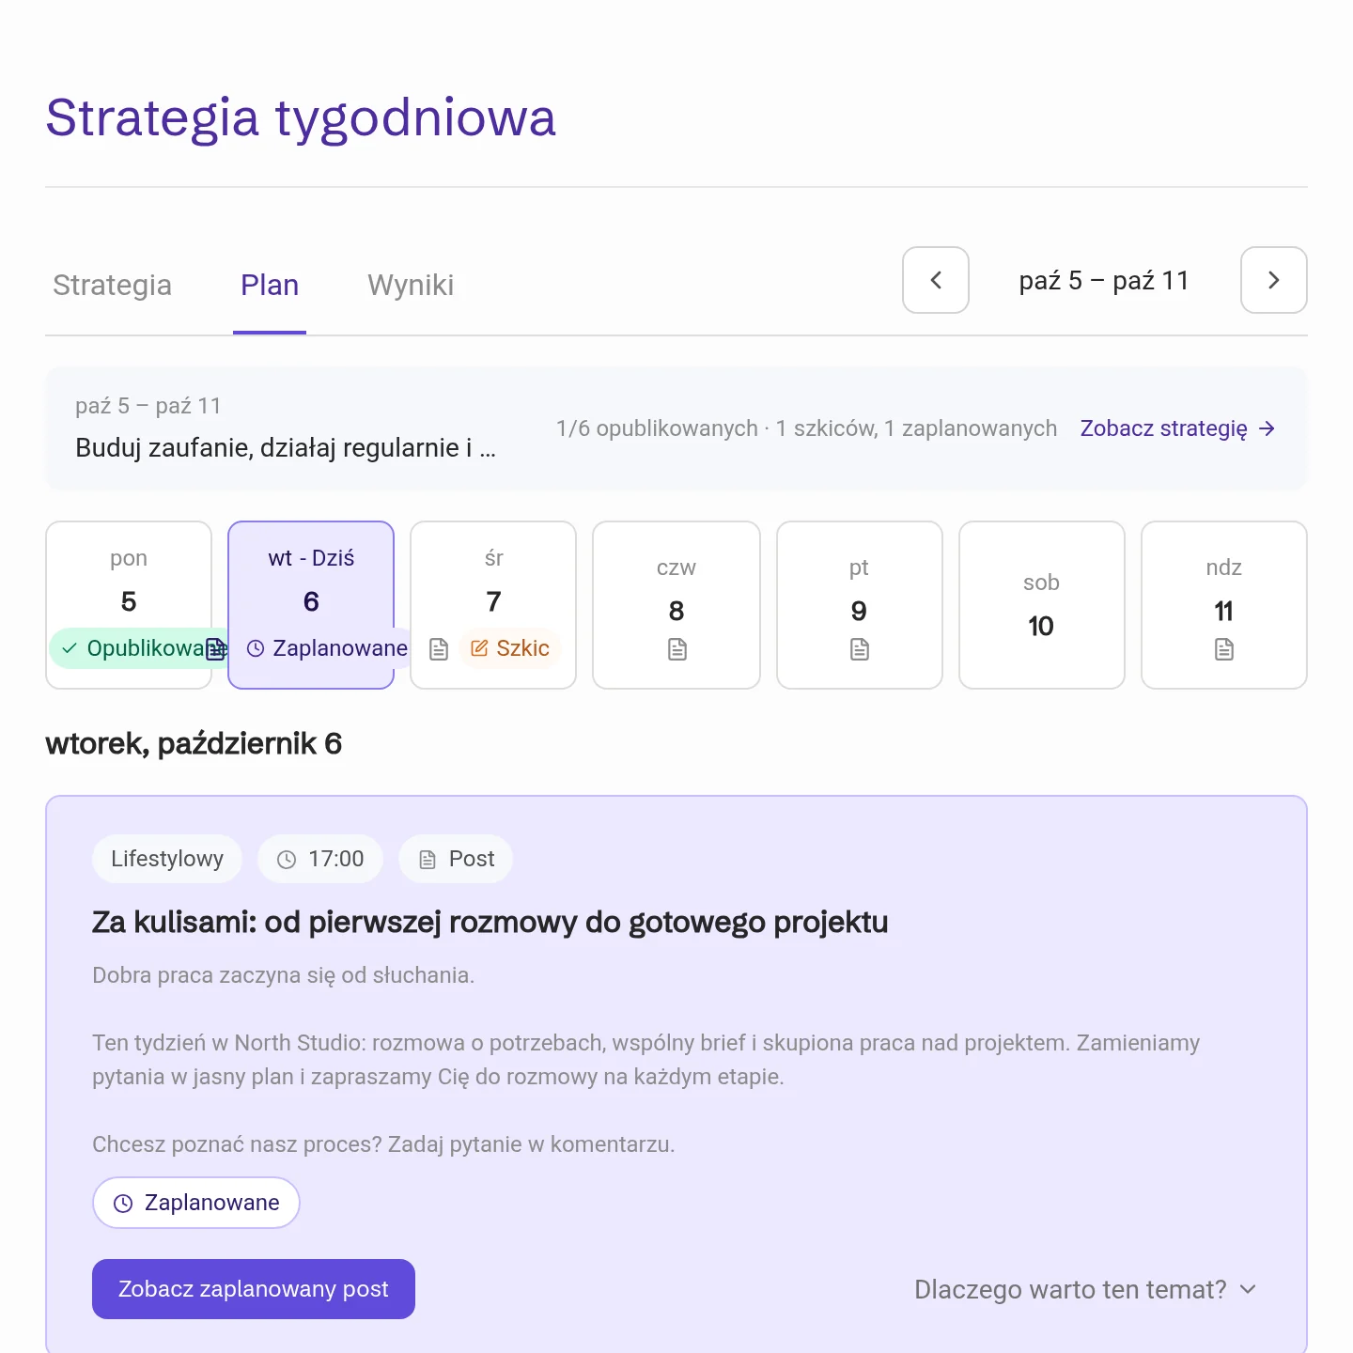Screen dimensions: 1353x1353
Task: Follow the Zobacz strategię link
Action: coord(1163,428)
